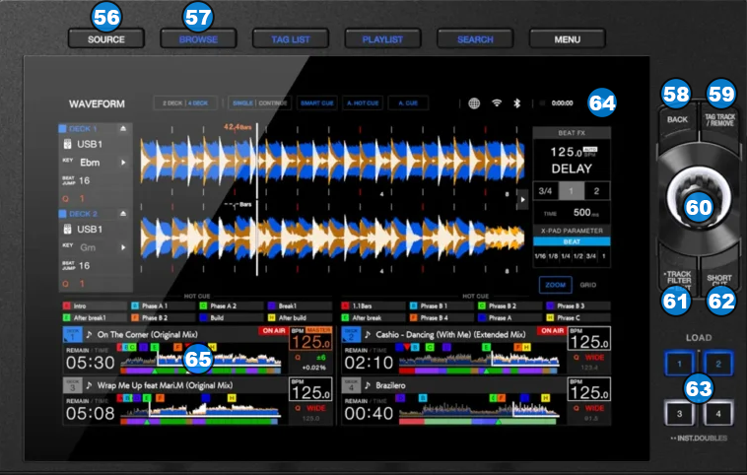The image size is (747, 475).
Task: Select 1/2 beat on X-PAD parameter strip
Action: click(578, 255)
